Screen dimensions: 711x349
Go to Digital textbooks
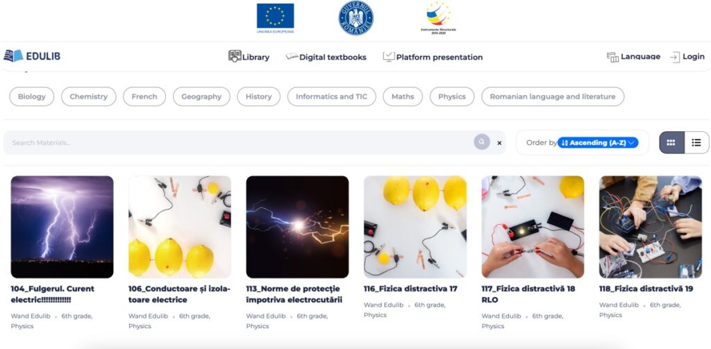pyautogui.click(x=326, y=57)
